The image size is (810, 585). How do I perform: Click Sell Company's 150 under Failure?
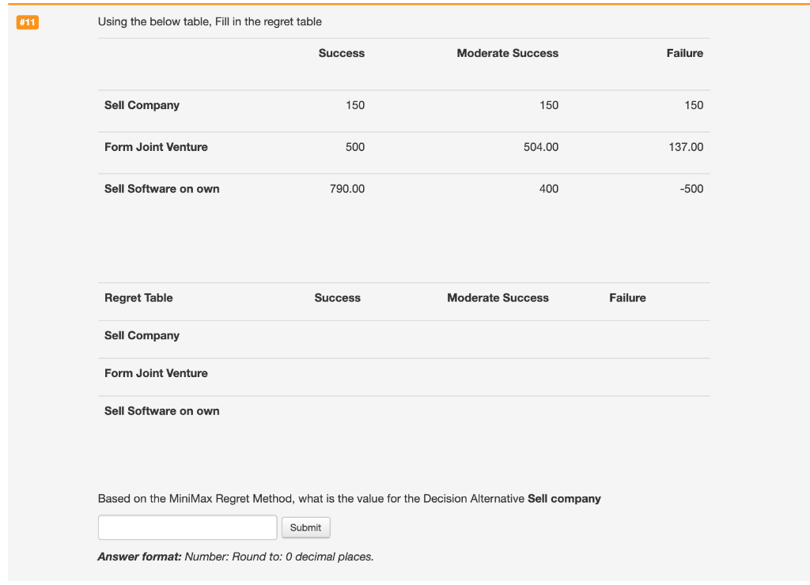click(x=694, y=105)
